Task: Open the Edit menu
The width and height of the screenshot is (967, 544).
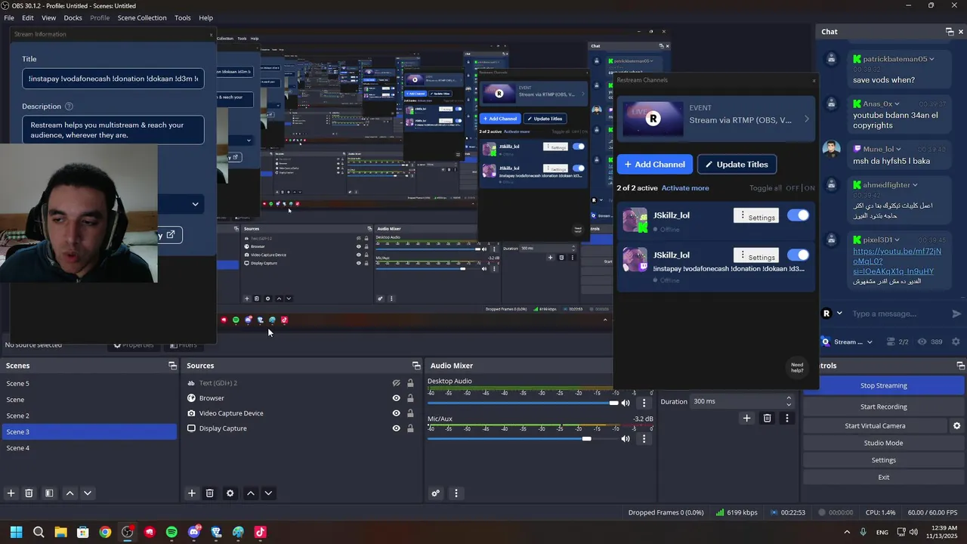Action: click(x=28, y=17)
